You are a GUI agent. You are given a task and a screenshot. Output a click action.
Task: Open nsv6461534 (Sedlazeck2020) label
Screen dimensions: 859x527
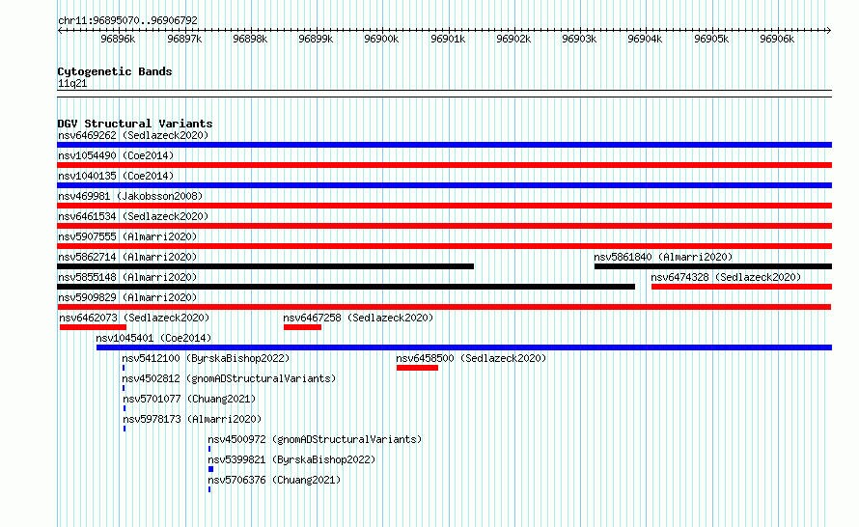click(x=133, y=216)
